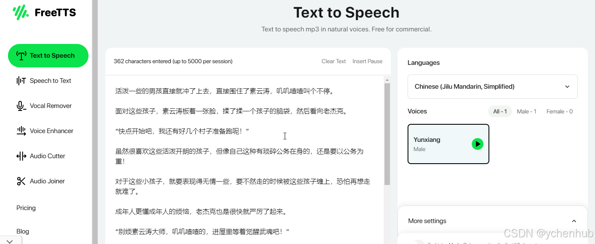Click the text area scrollbar thumb

tap(387, 134)
